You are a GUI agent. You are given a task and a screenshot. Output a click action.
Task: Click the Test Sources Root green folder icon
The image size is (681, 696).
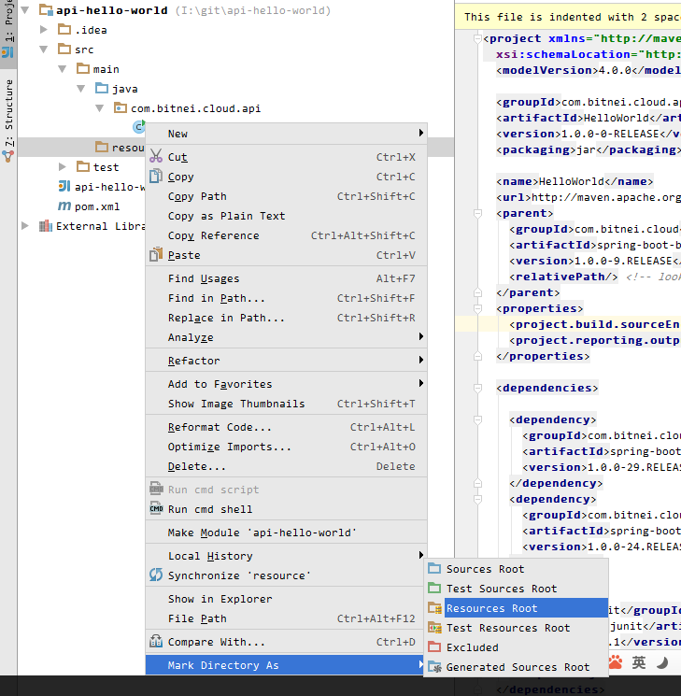[434, 589]
